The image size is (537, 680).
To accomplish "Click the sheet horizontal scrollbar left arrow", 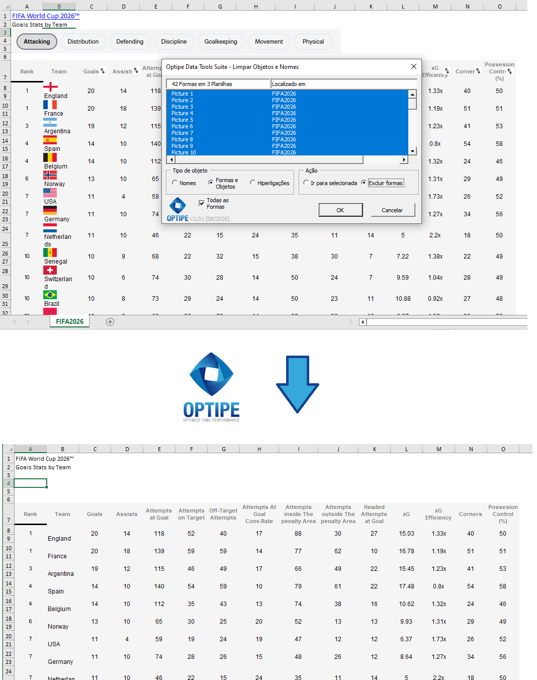I will 363,322.
